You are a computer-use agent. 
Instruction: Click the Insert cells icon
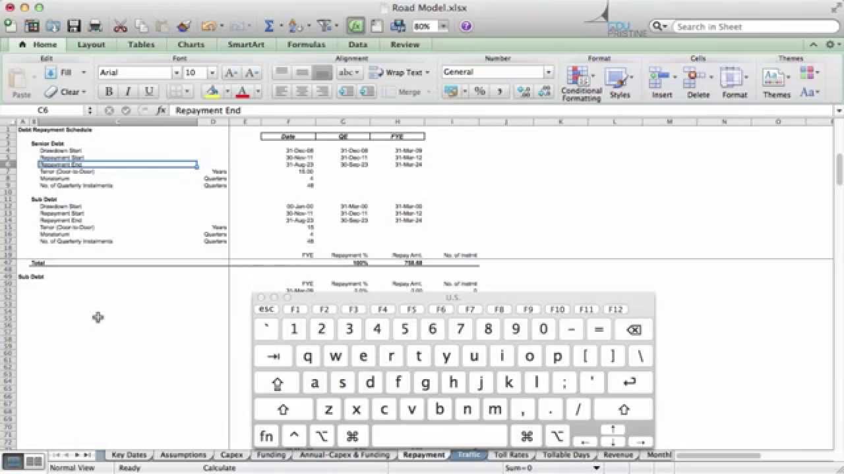coord(662,83)
